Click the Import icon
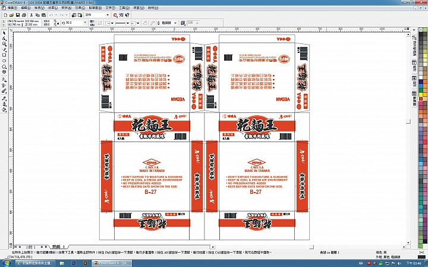The width and height of the screenshot is (428, 267). tap(74, 15)
